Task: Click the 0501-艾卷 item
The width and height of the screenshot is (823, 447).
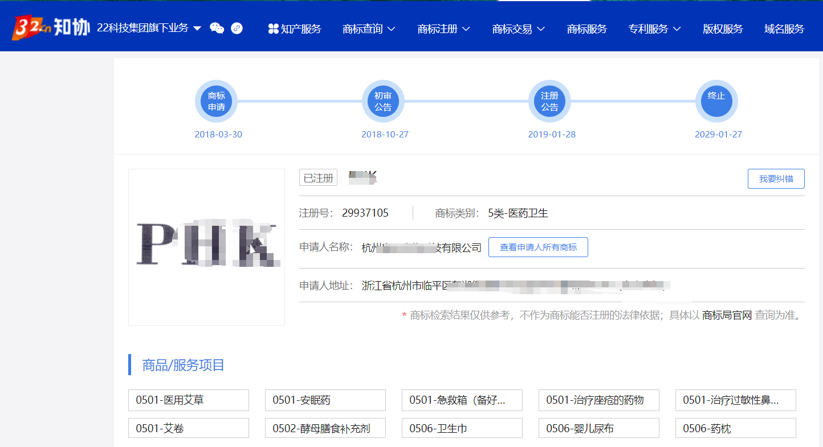Action: tap(189, 428)
